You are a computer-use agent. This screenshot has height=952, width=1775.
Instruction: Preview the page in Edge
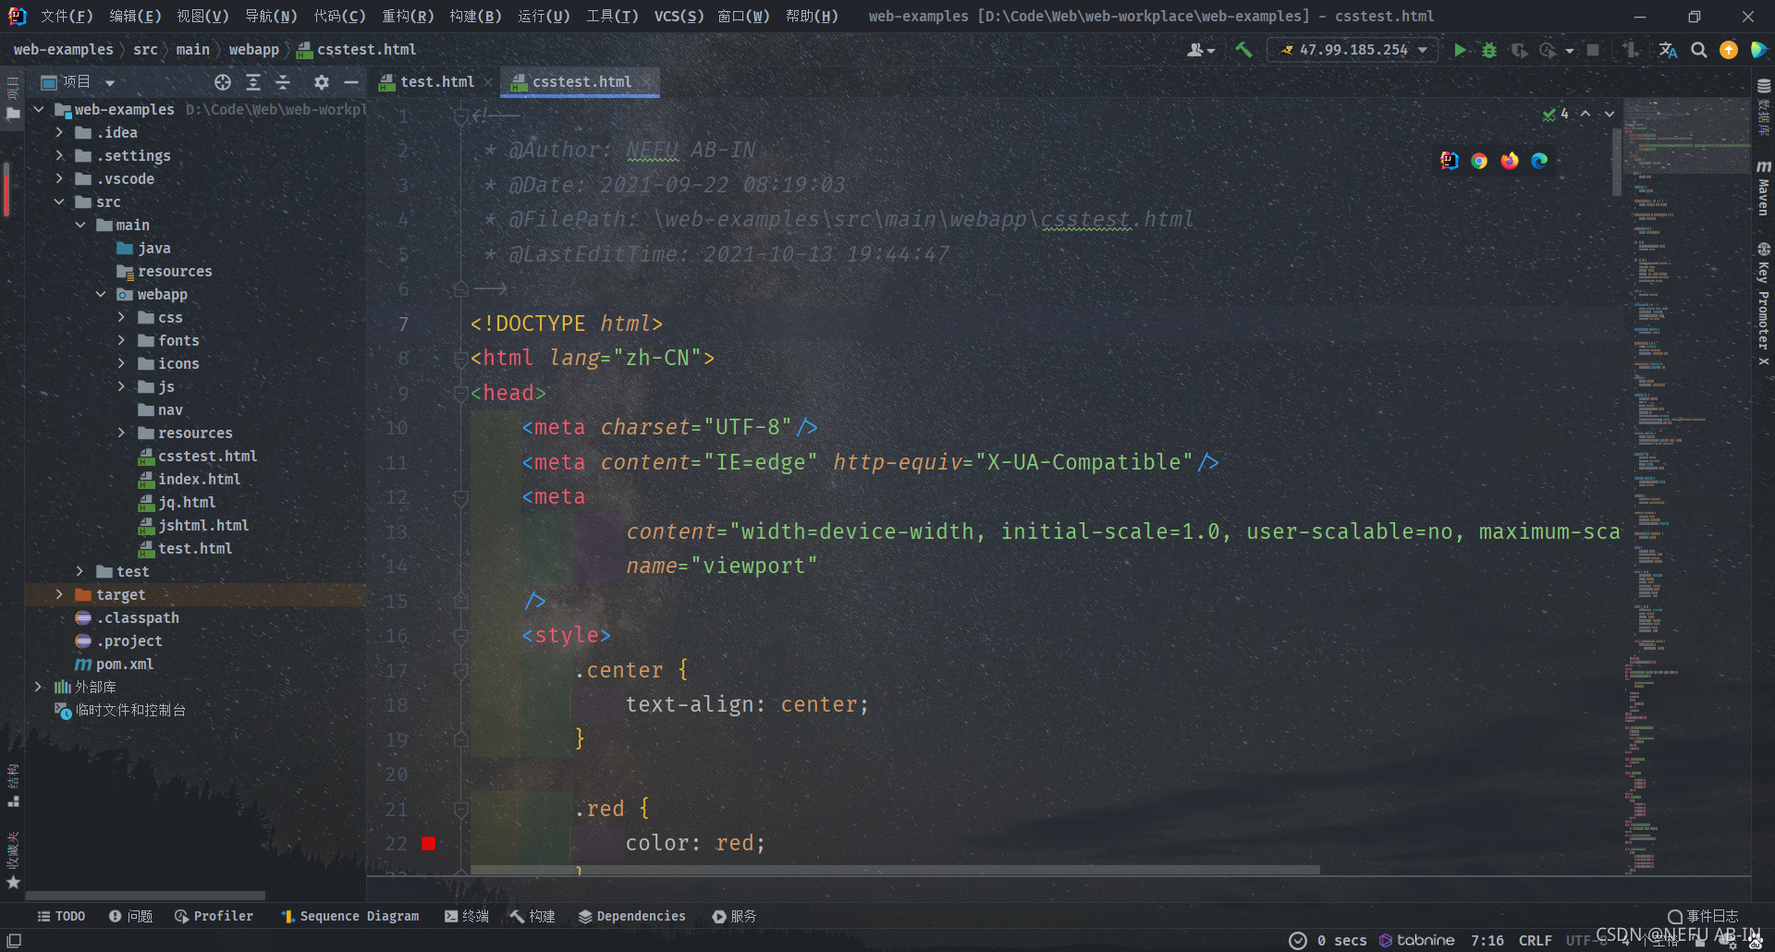[x=1539, y=161]
